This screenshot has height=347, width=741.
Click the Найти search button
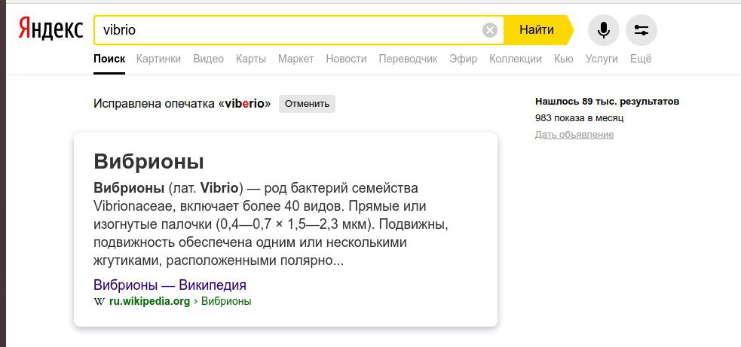click(x=537, y=30)
